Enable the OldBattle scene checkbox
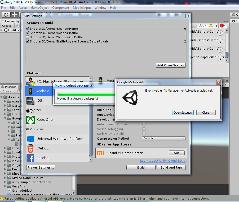The image size is (239, 202). pyautogui.click(x=28, y=37)
